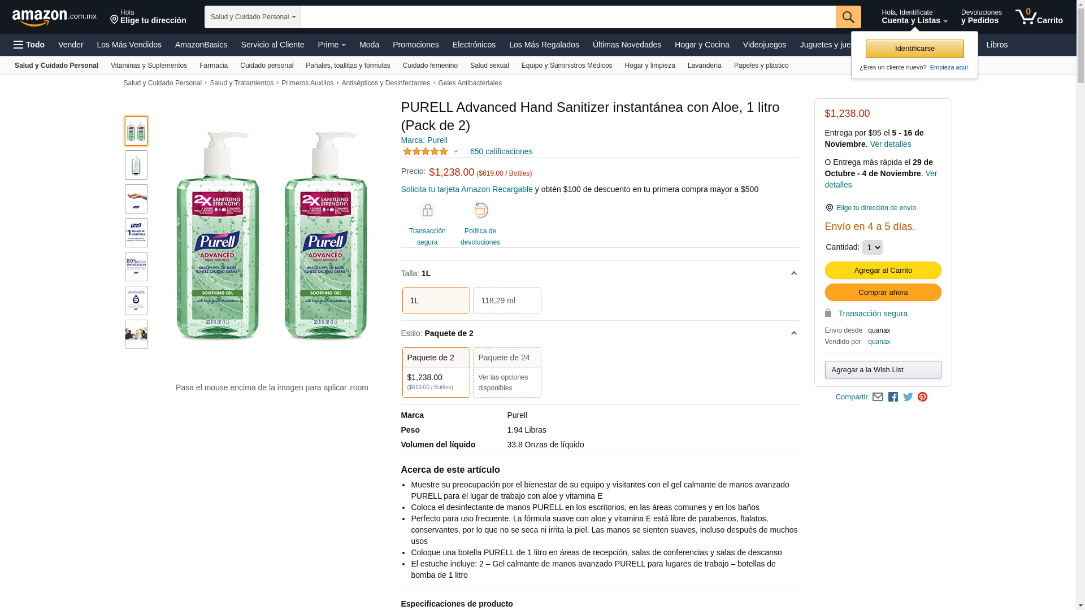1085x610 pixels.
Task: Share product on Twitter icon
Action: coord(908,397)
